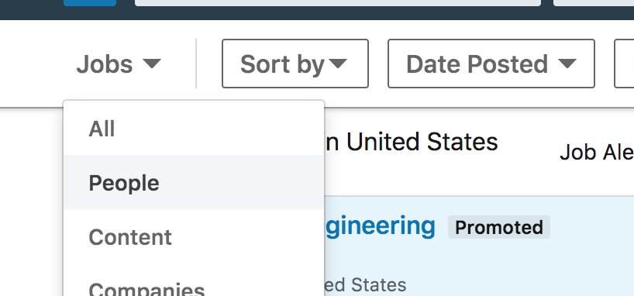Expand the Date Posted filter
This screenshot has height=296, width=634.
pos(491,64)
